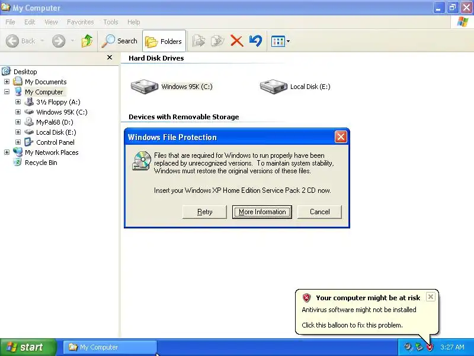This screenshot has height=356, width=474.
Task: Click the Copy To toolbar icon
Action: [217, 41]
